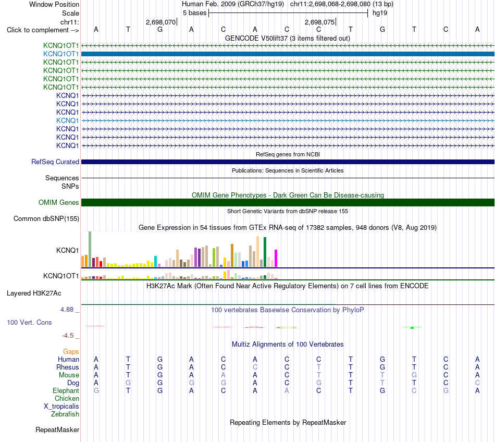
Task: Click the RepeatMasker track label
Action: (57, 429)
